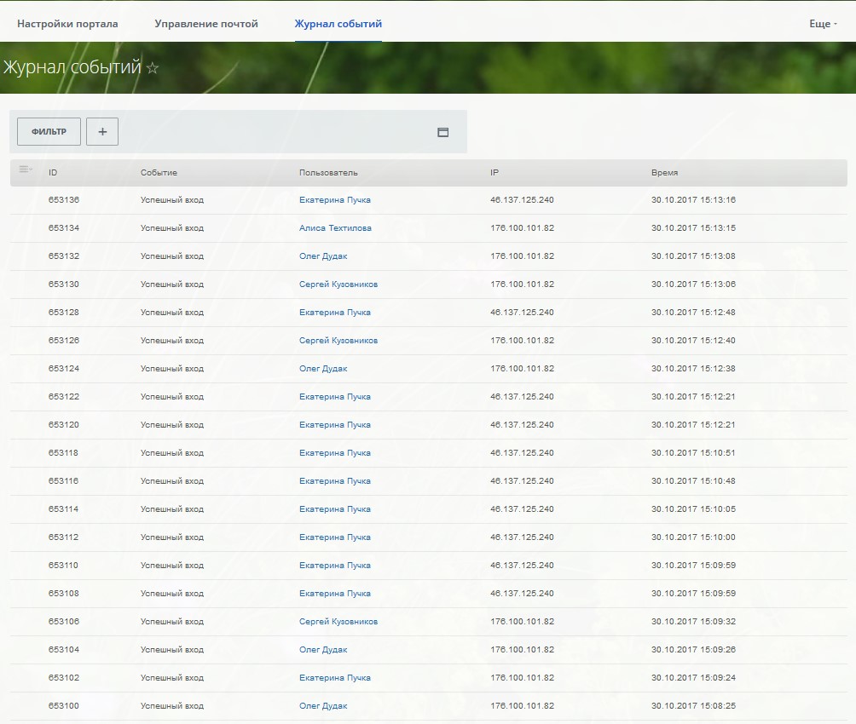Viewport: 856px width, 724px height.
Task: Add Журнал событий page to favorites with star
Action: point(153,68)
